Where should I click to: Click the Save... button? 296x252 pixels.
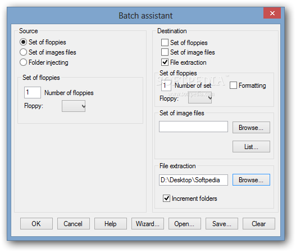(222, 224)
